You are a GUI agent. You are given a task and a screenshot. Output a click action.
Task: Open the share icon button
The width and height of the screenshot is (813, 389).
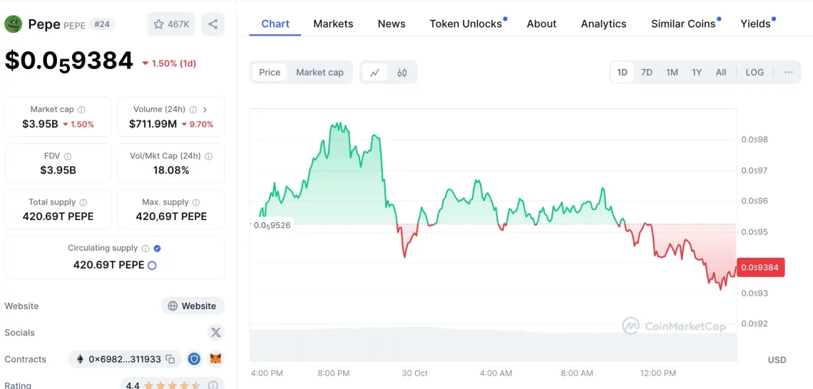(213, 24)
